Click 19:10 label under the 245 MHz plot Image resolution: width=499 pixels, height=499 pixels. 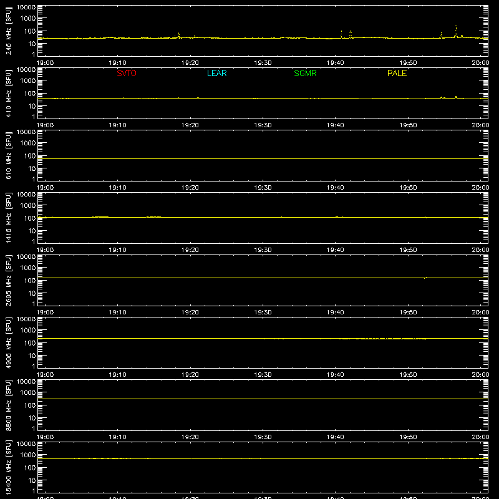(117, 63)
